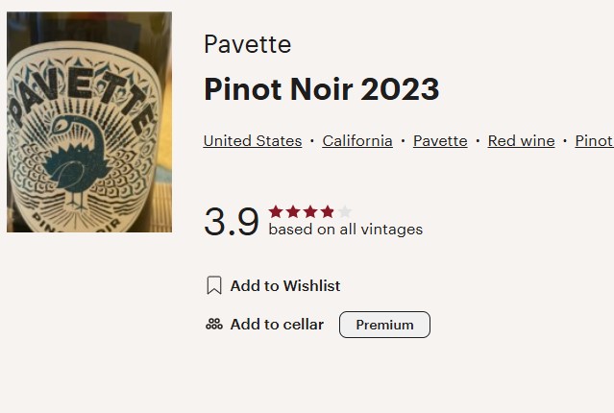Screen dimensions: 614x413
Task: Open the United States breadcrumb link
Action: [253, 141]
